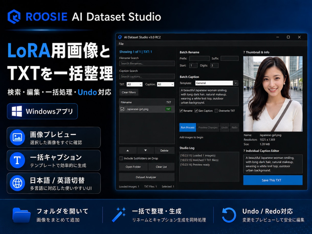Click the Preview Changes button
The width and height of the screenshot is (312, 234).
coord(208,127)
